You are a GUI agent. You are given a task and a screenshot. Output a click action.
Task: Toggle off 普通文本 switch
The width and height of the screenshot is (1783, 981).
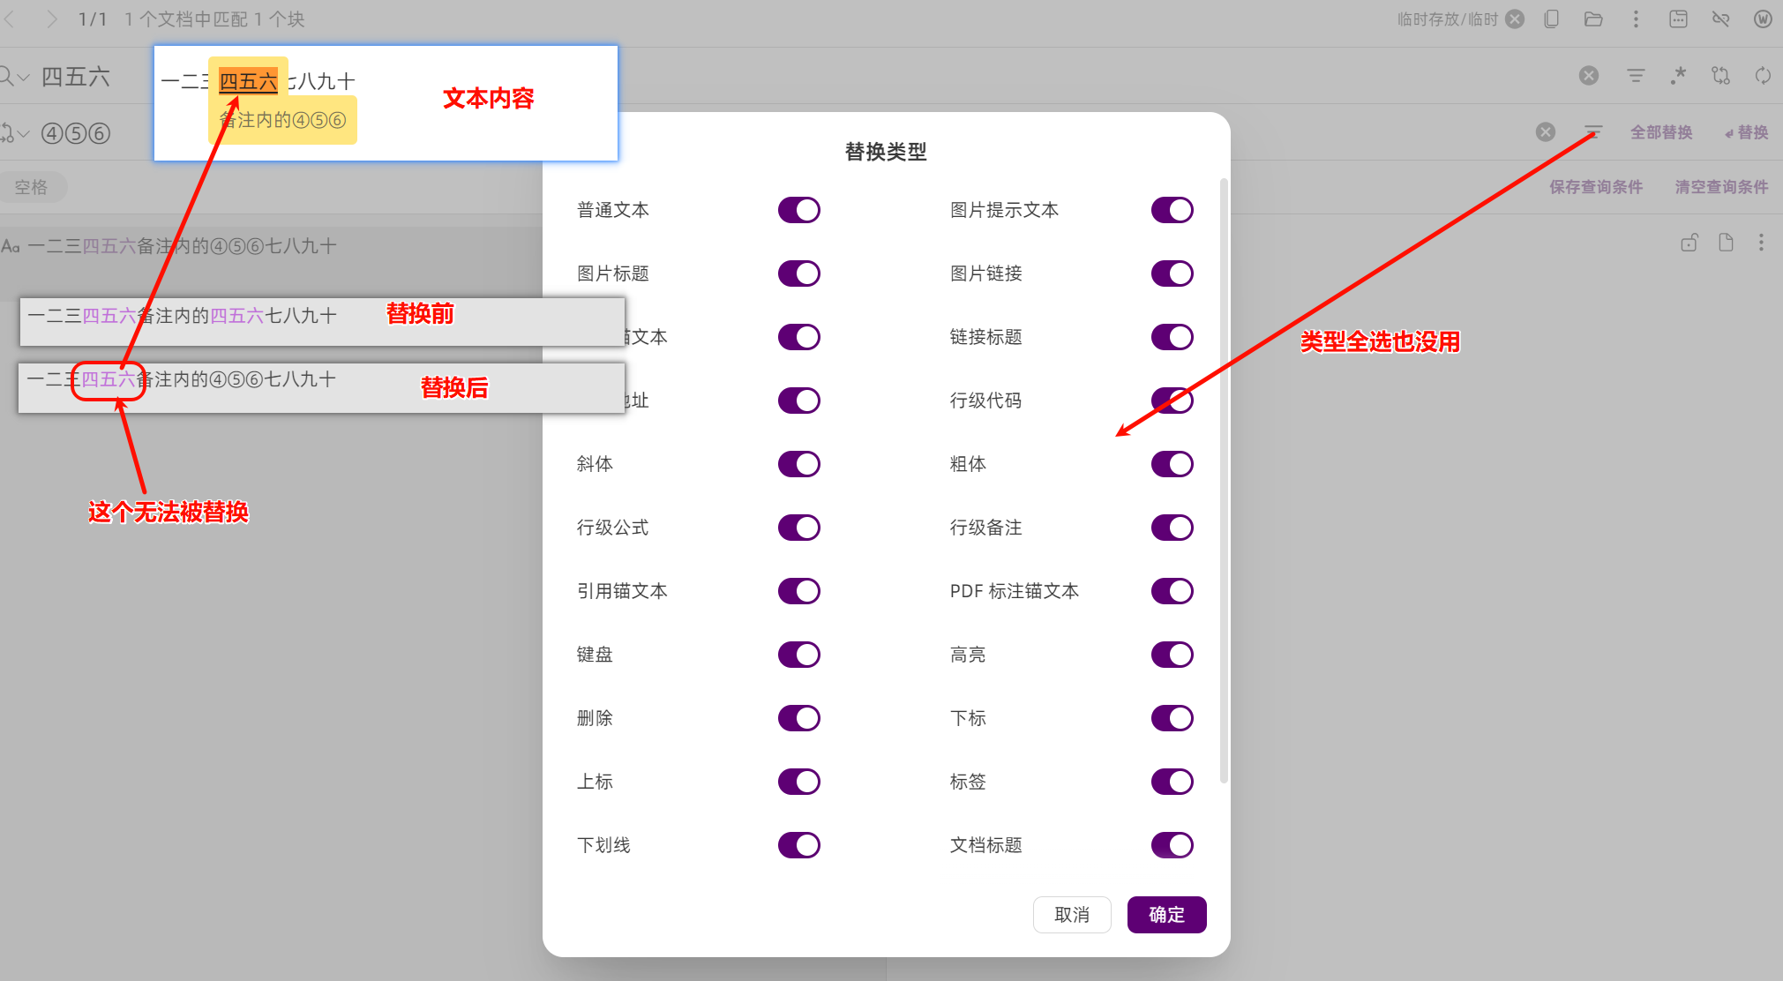coord(799,210)
